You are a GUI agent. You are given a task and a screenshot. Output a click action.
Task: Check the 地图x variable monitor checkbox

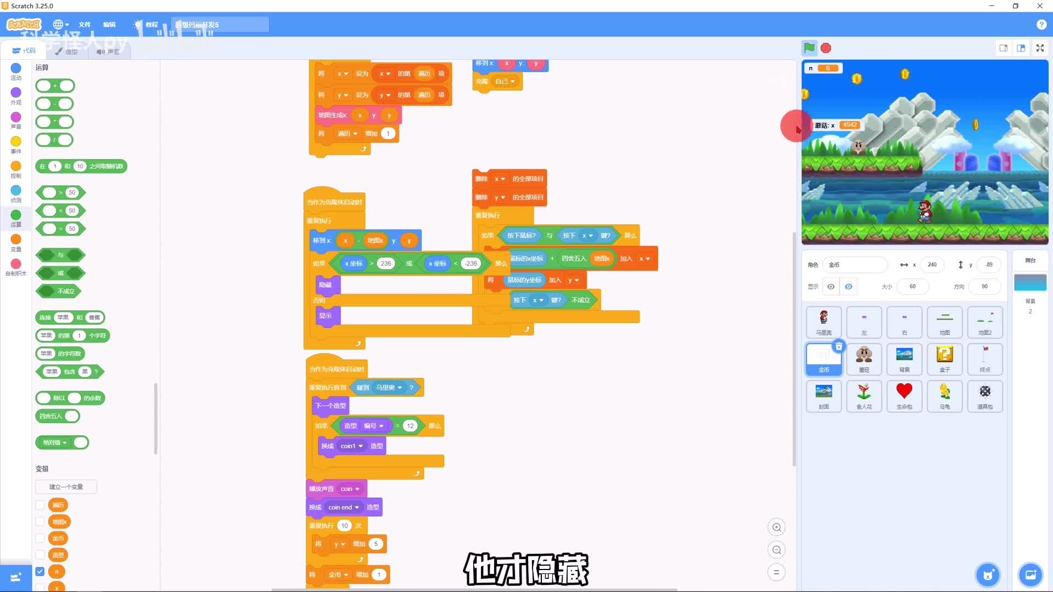coord(40,521)
